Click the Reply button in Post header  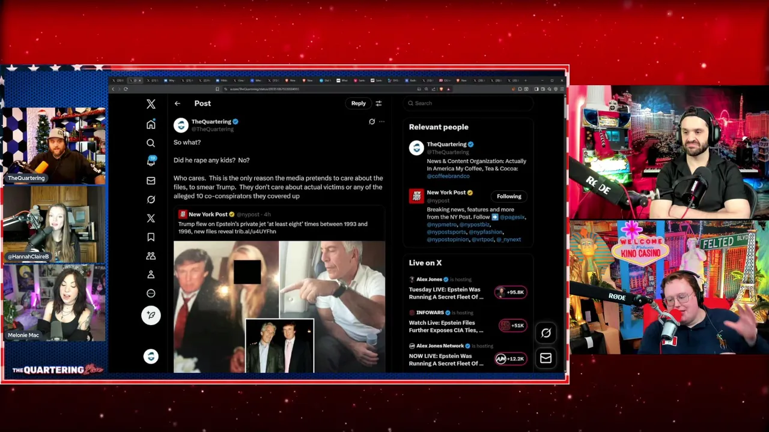tap(359, 103)
